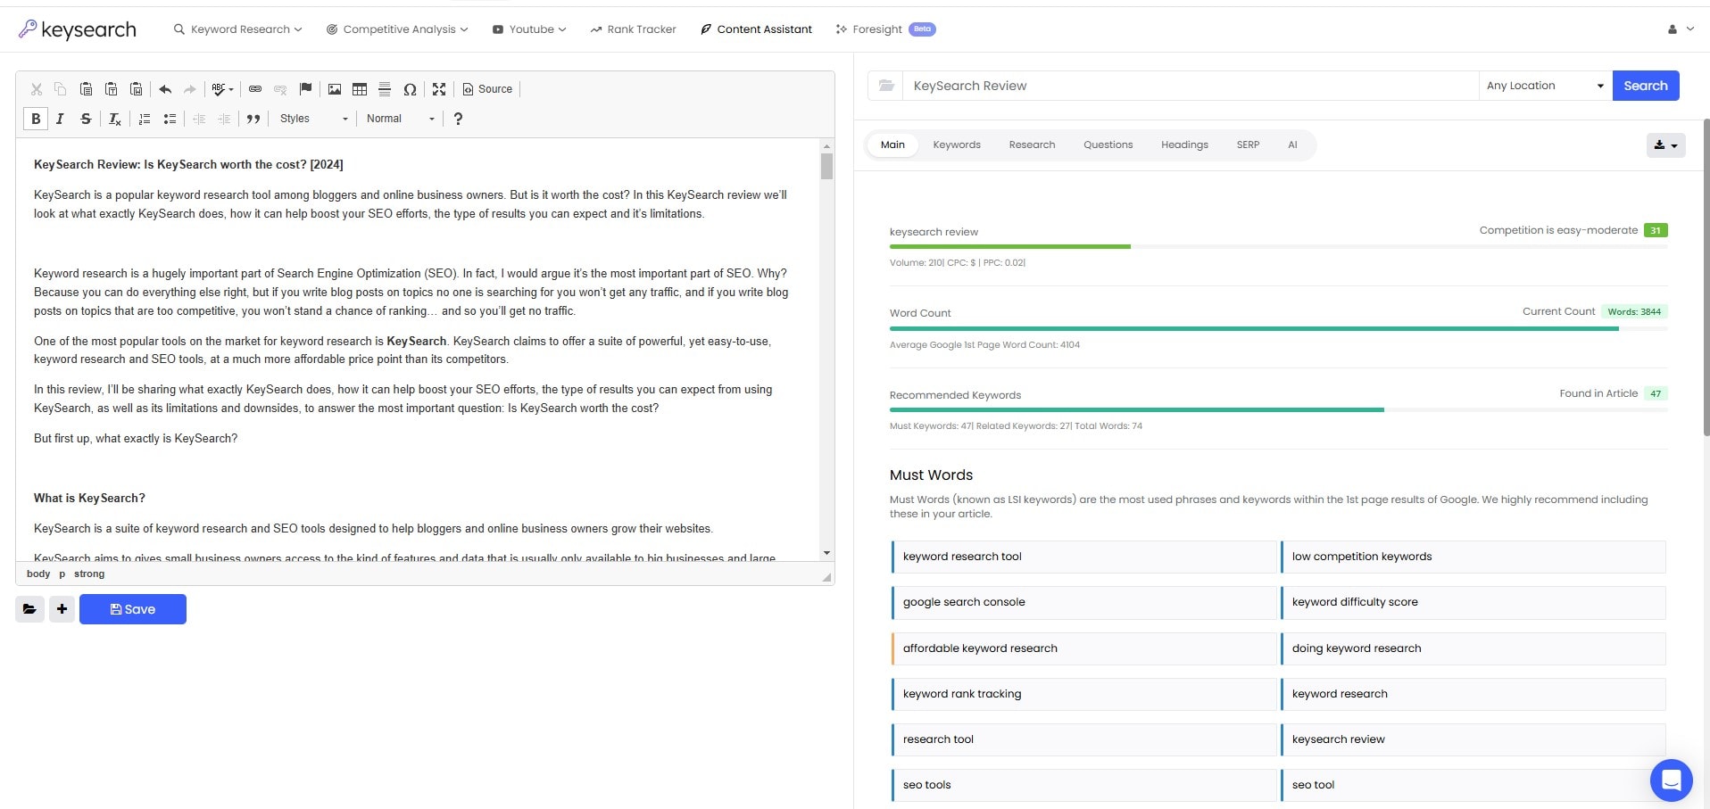The image size is (1710, 809).
Task: Undo the last edit
Action: pyautogui.click(x=164, y=89)
